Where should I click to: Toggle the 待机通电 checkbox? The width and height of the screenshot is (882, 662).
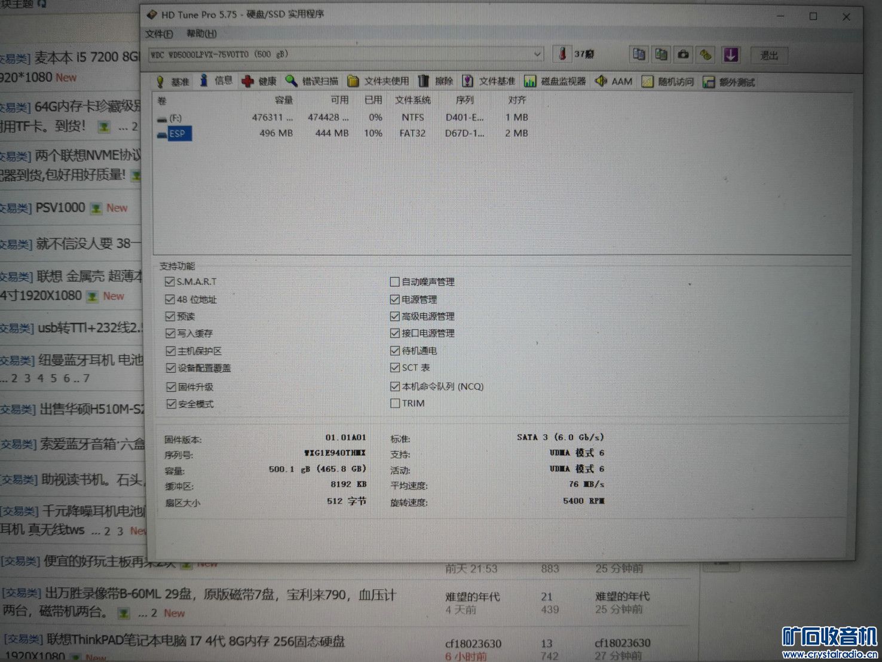[x=395, y=351]
